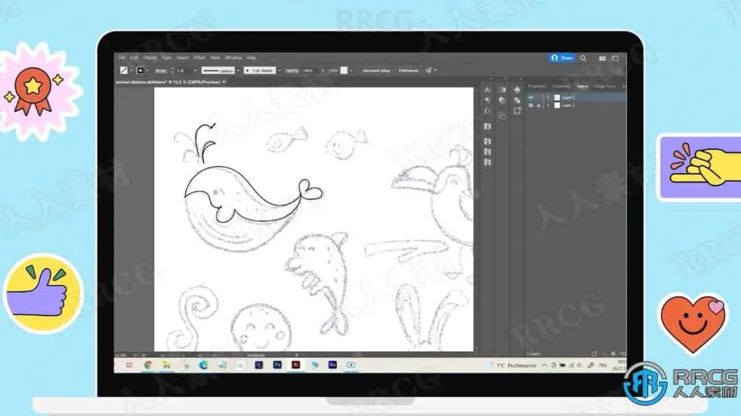Switch to the Properties tab
Viewport: 741px width, 416px height.
tap(537, 86)
